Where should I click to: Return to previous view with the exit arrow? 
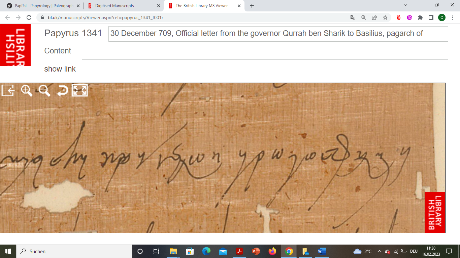pyautogui.click(x=8, y=90)
